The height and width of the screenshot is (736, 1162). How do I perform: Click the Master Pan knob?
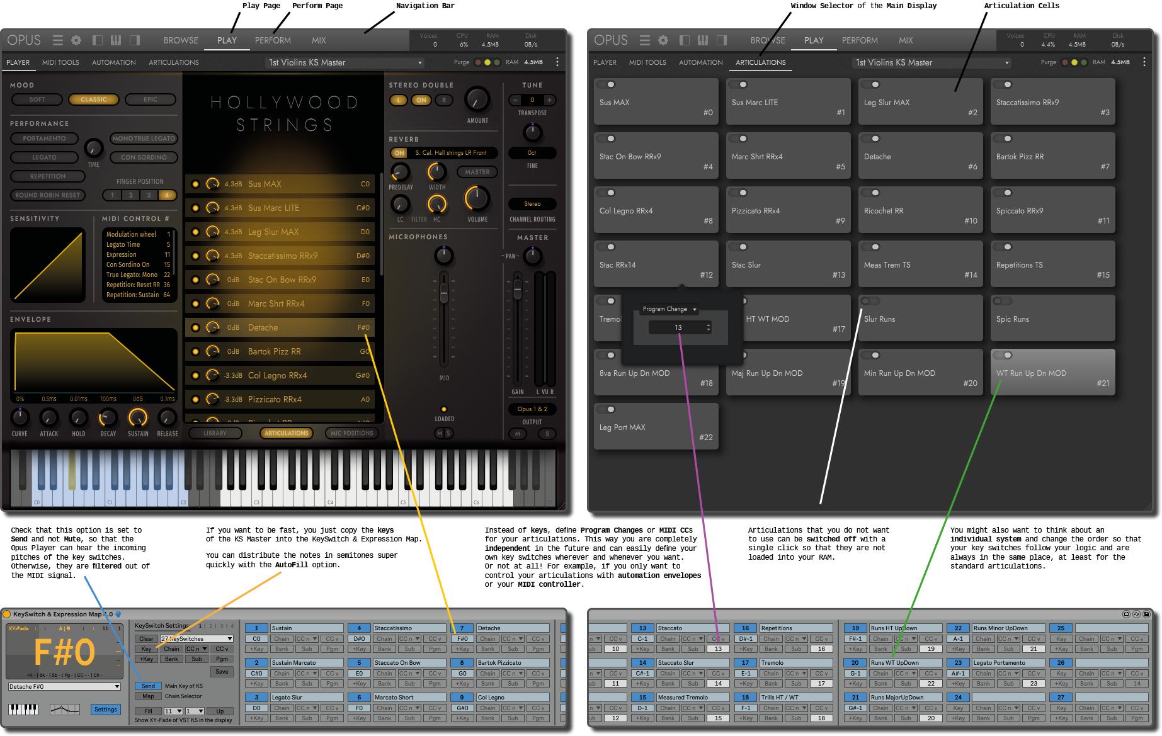pyautogui.click(x=533, y=256)
